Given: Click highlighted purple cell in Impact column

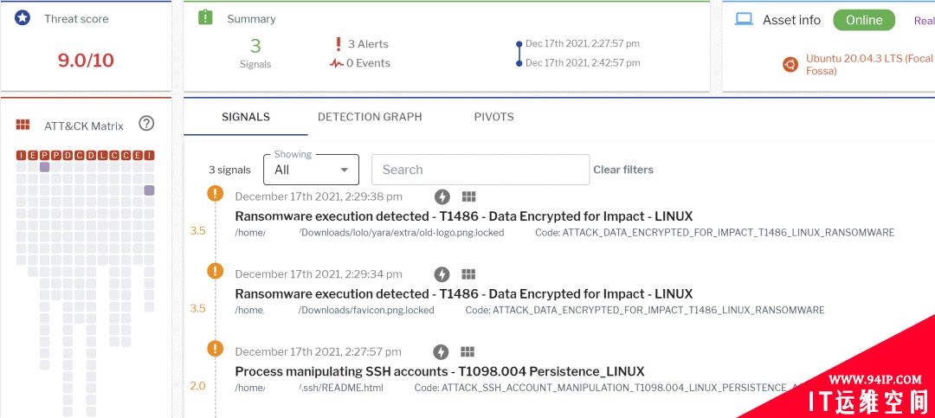Looking at the screenshot, I should [x=149, y=190].
